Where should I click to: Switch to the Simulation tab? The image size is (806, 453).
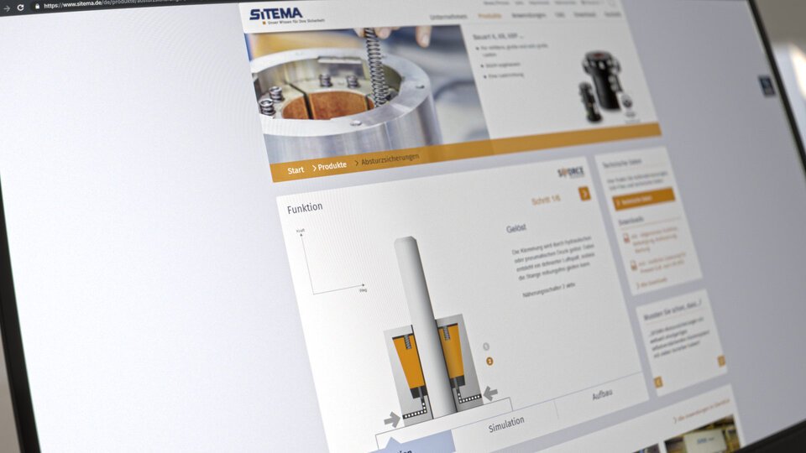tap(506, 422)
